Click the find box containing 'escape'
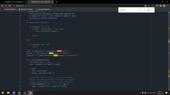 (128, 10)
